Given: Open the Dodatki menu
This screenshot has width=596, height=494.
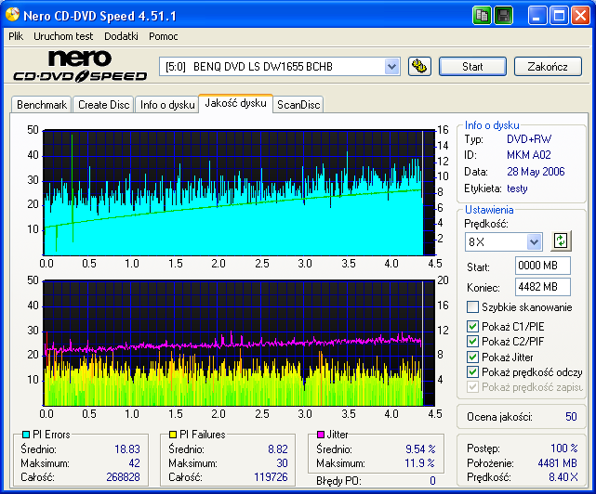Looking at the screenshot, I should (x=121, y=36).
